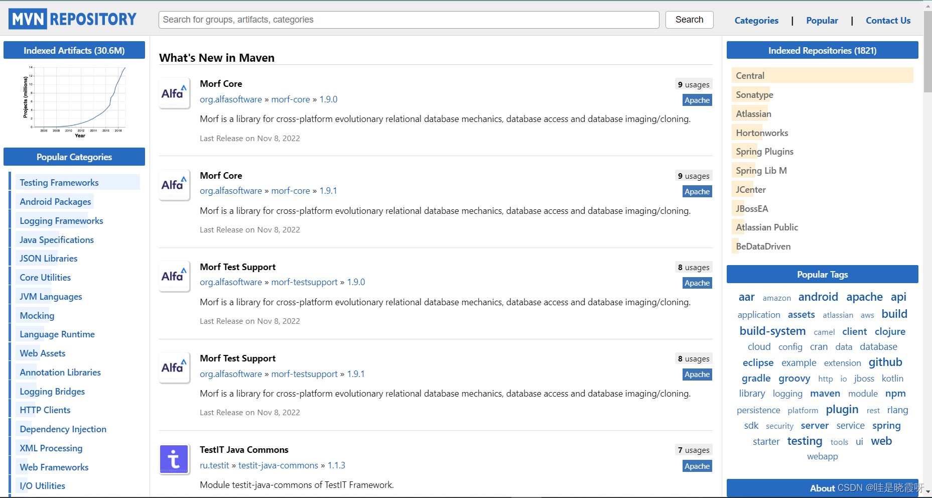Open morf-core version 1.9.1 link

pos(328,191)
